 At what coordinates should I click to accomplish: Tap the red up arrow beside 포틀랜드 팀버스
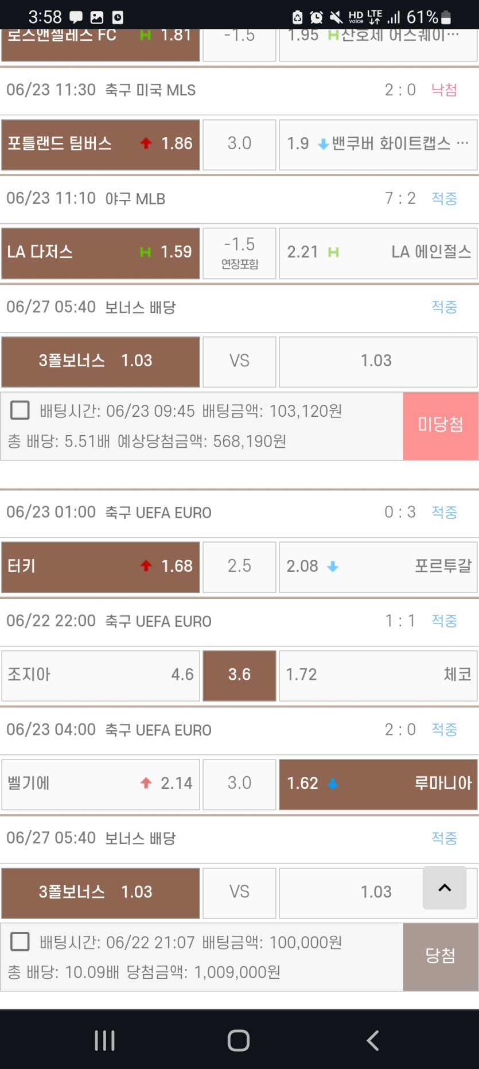146,144
